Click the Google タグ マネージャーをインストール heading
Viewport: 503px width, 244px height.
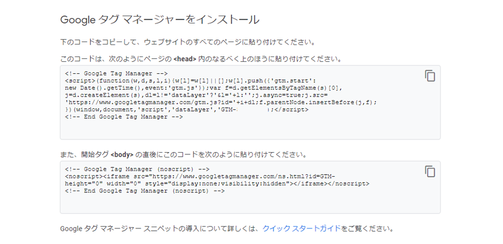click(x=159, y=20)
